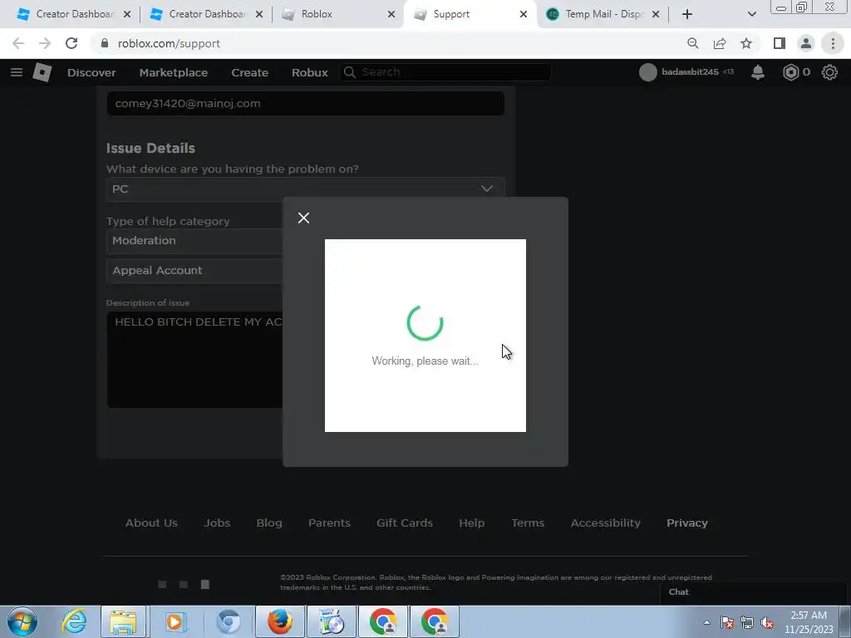Click the Description of issue text area

coord(194,359)
